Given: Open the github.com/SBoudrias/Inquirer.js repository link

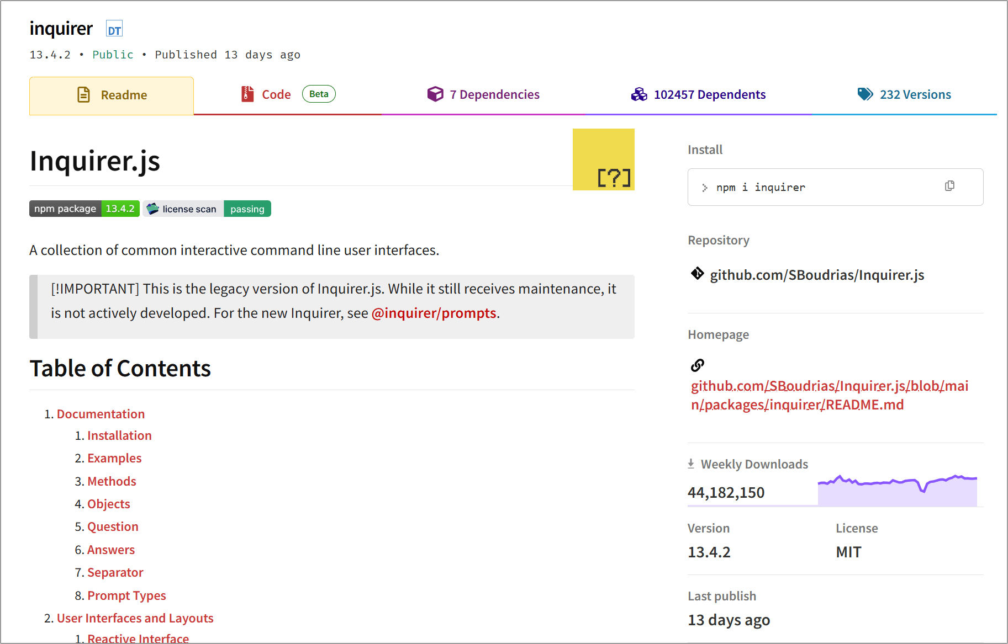Looking at the screenshot, I should point(817,275).
